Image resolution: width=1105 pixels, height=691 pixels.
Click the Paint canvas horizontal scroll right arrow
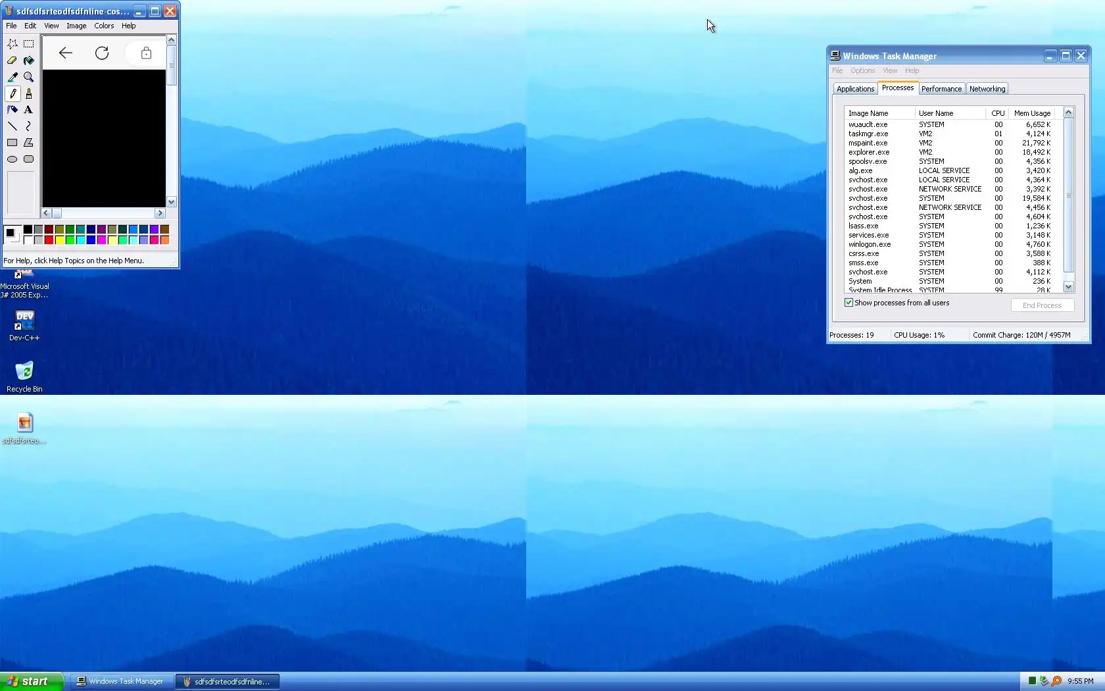tap(160, 213)
